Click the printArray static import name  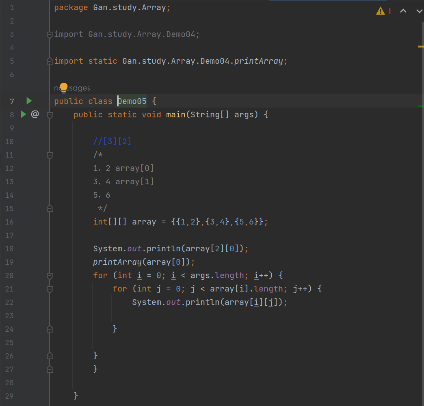pos(258,61)
